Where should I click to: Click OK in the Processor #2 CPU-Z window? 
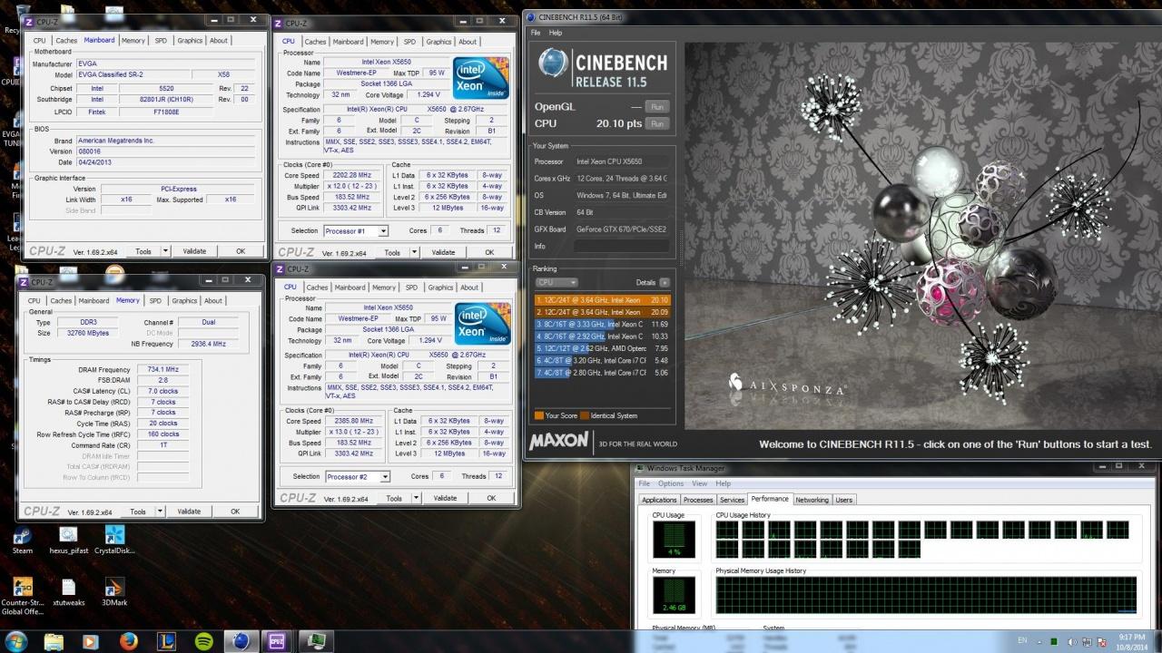tap(491, 498)
